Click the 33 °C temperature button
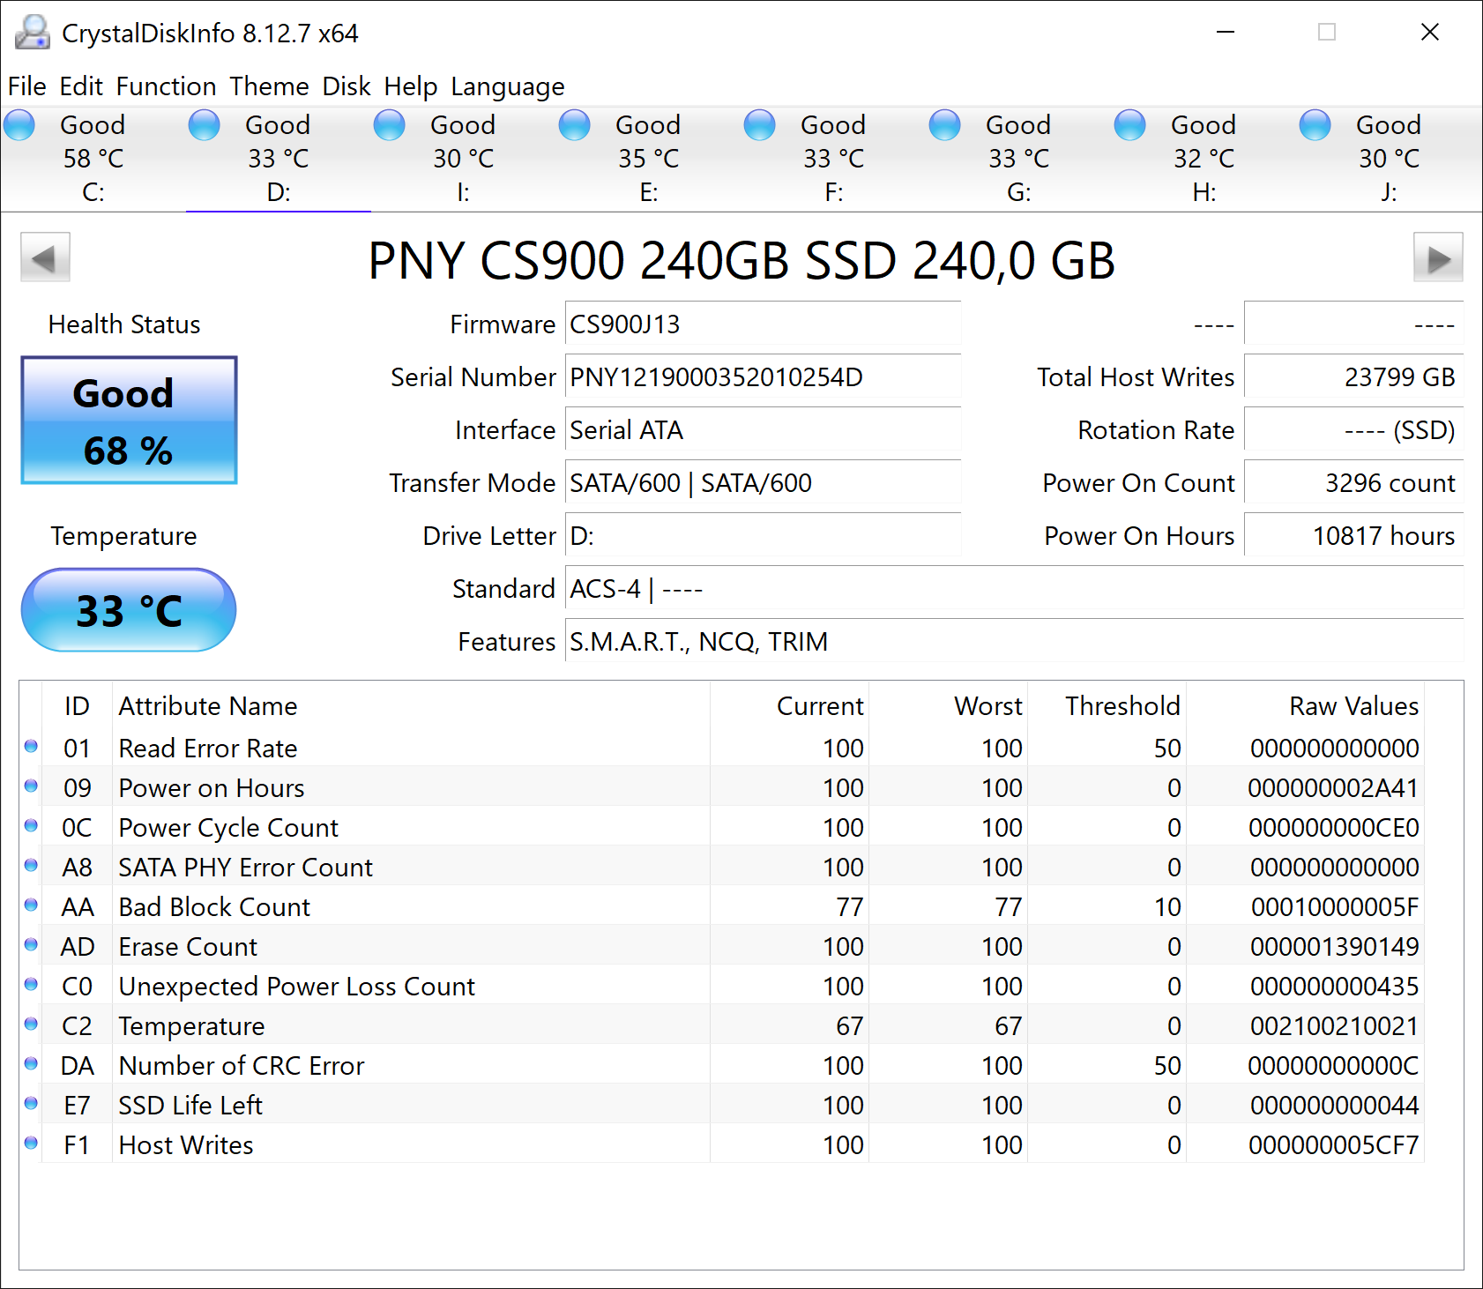The width and height of the screenshot is (1483, 1289). pos(129,610)
